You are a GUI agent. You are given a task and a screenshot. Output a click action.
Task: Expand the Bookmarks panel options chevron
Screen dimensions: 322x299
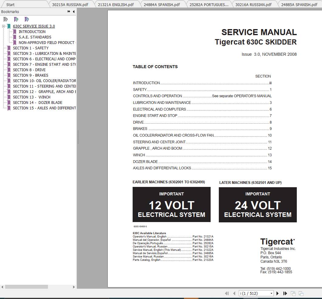click(69, 12)
